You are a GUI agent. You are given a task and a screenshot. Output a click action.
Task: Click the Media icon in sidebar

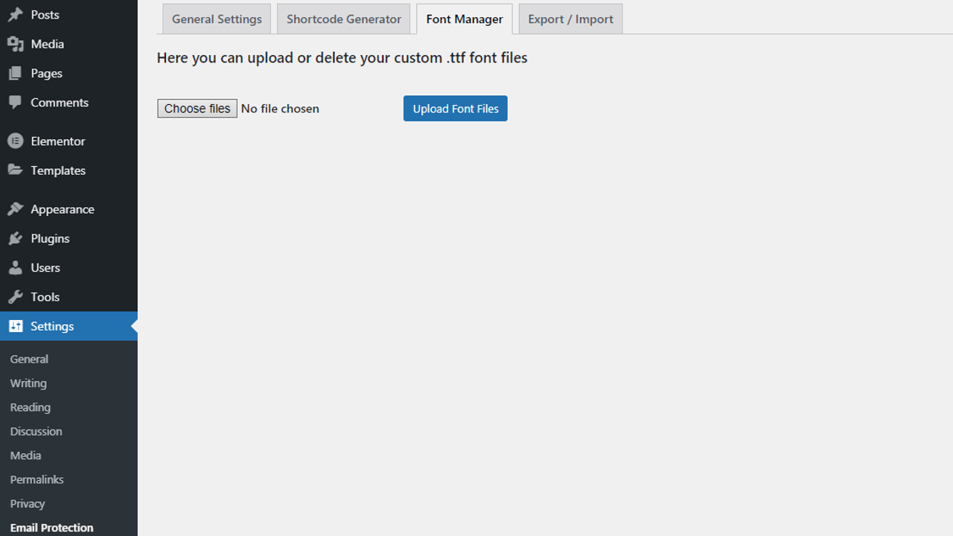click(15, 44)
